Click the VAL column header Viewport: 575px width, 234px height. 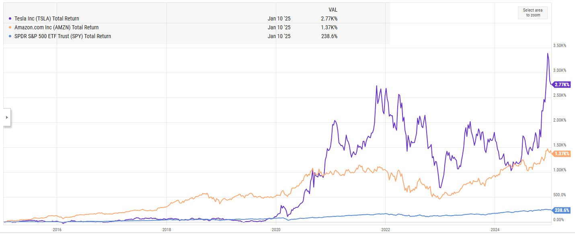click(333, 10)
